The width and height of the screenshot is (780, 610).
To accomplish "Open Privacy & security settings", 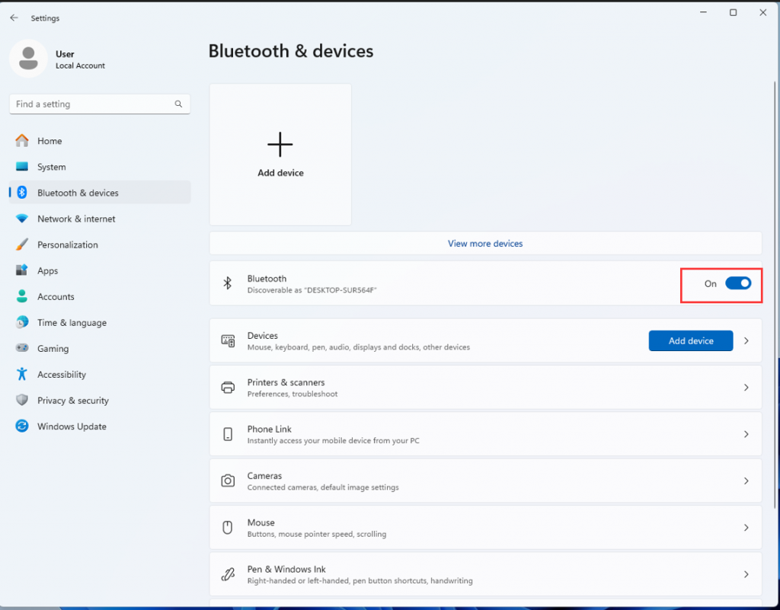I will click(x=100, y=400).
